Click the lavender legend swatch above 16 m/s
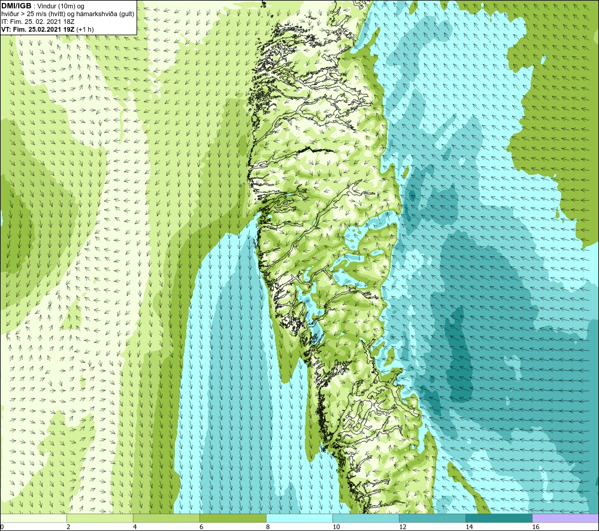 pyautogui.click(x=565, y=518)
